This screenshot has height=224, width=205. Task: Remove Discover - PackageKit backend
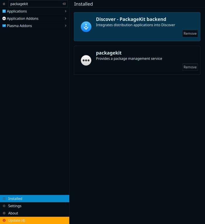tap(190, 34)
